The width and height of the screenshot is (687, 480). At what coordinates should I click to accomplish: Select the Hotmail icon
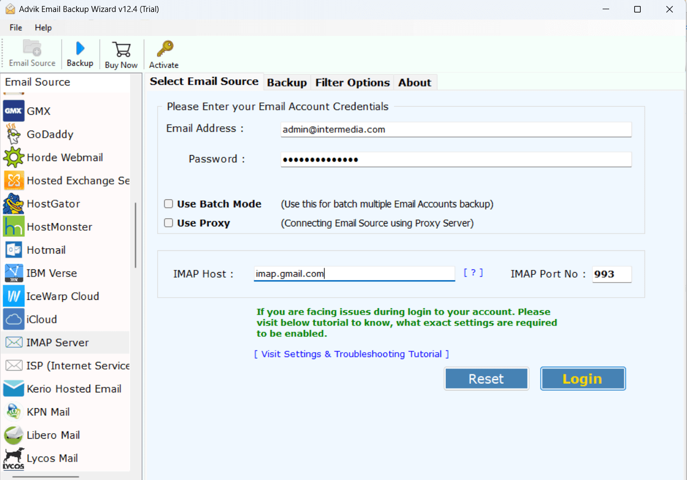[x=14, y=250]
